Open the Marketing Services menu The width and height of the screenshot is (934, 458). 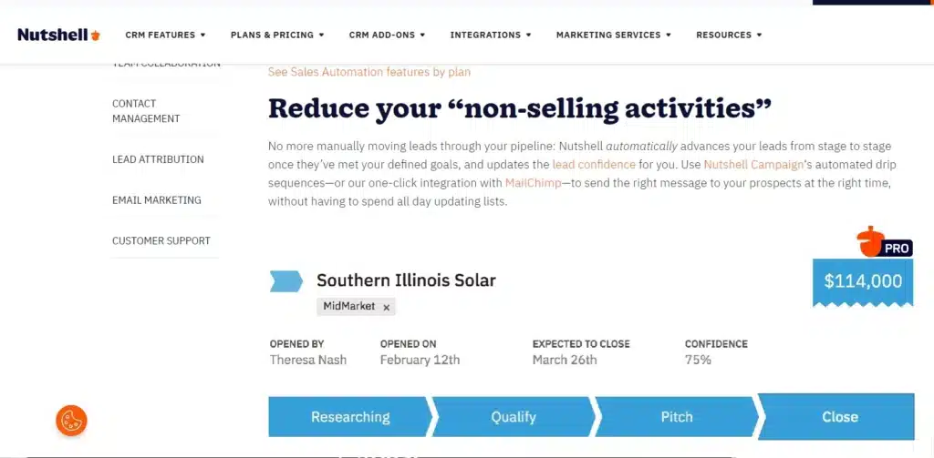pyautogui.click(x=614, y=36)
